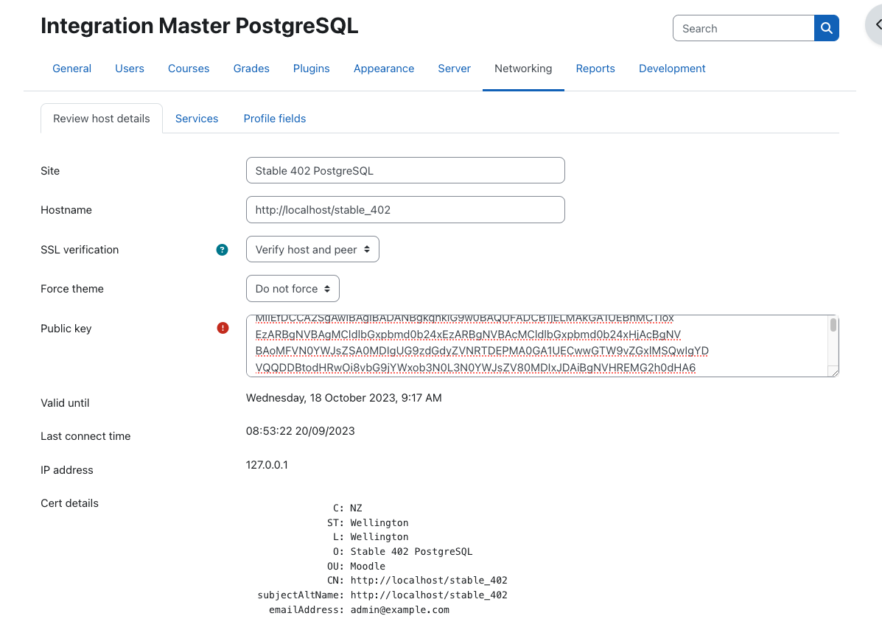Go to Courses admin tab

(189, 69)
